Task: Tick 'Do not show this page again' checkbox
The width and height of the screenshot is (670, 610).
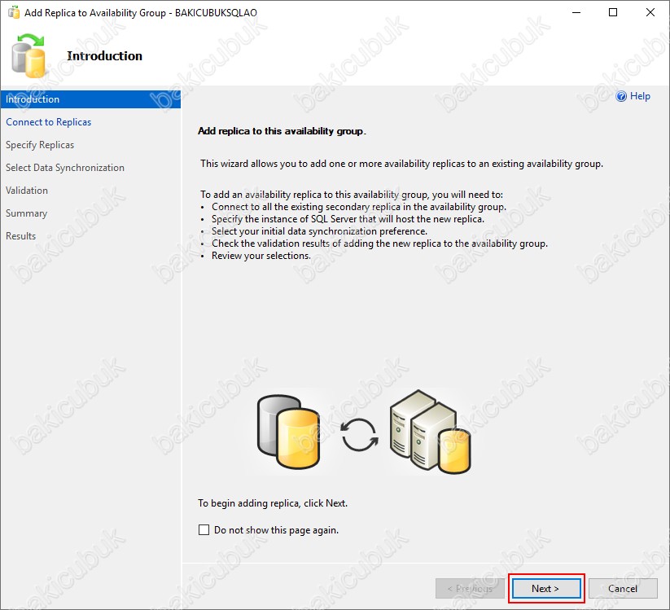Action: (x=204, y=530)
